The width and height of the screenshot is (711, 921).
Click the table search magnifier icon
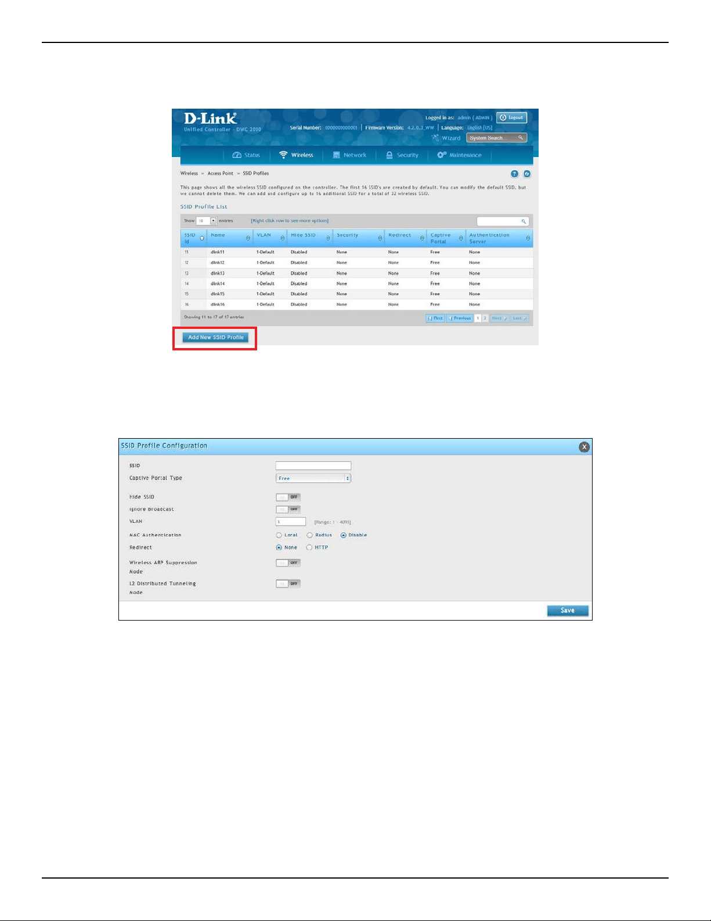tap(524, 221)
